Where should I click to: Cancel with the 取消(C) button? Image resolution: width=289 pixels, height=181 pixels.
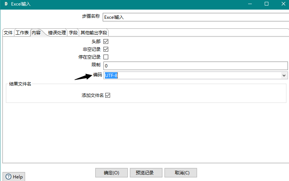point(181,173)
